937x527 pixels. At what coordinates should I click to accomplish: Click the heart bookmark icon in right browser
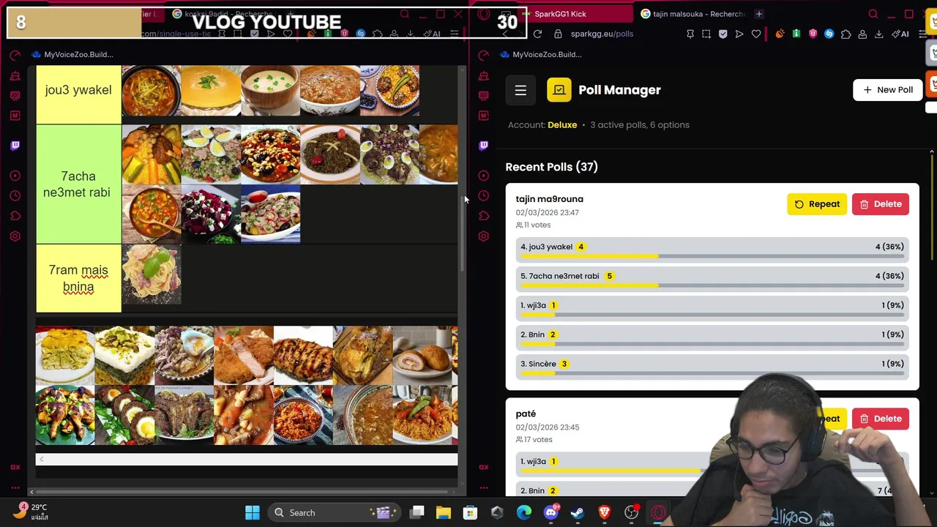click(x=756, y=34)
